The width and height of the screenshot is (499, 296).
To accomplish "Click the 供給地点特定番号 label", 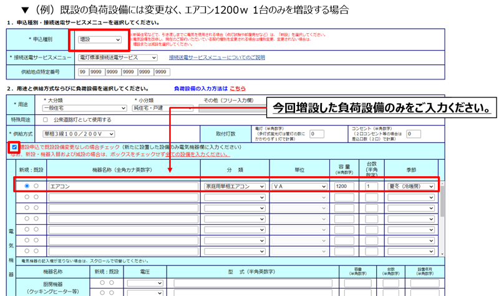I will [x=40, y=72].
